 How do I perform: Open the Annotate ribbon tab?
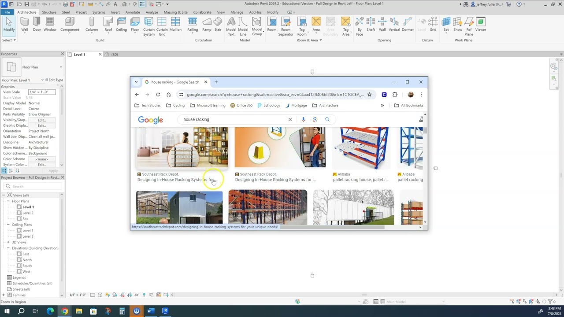tap(132, 12)
